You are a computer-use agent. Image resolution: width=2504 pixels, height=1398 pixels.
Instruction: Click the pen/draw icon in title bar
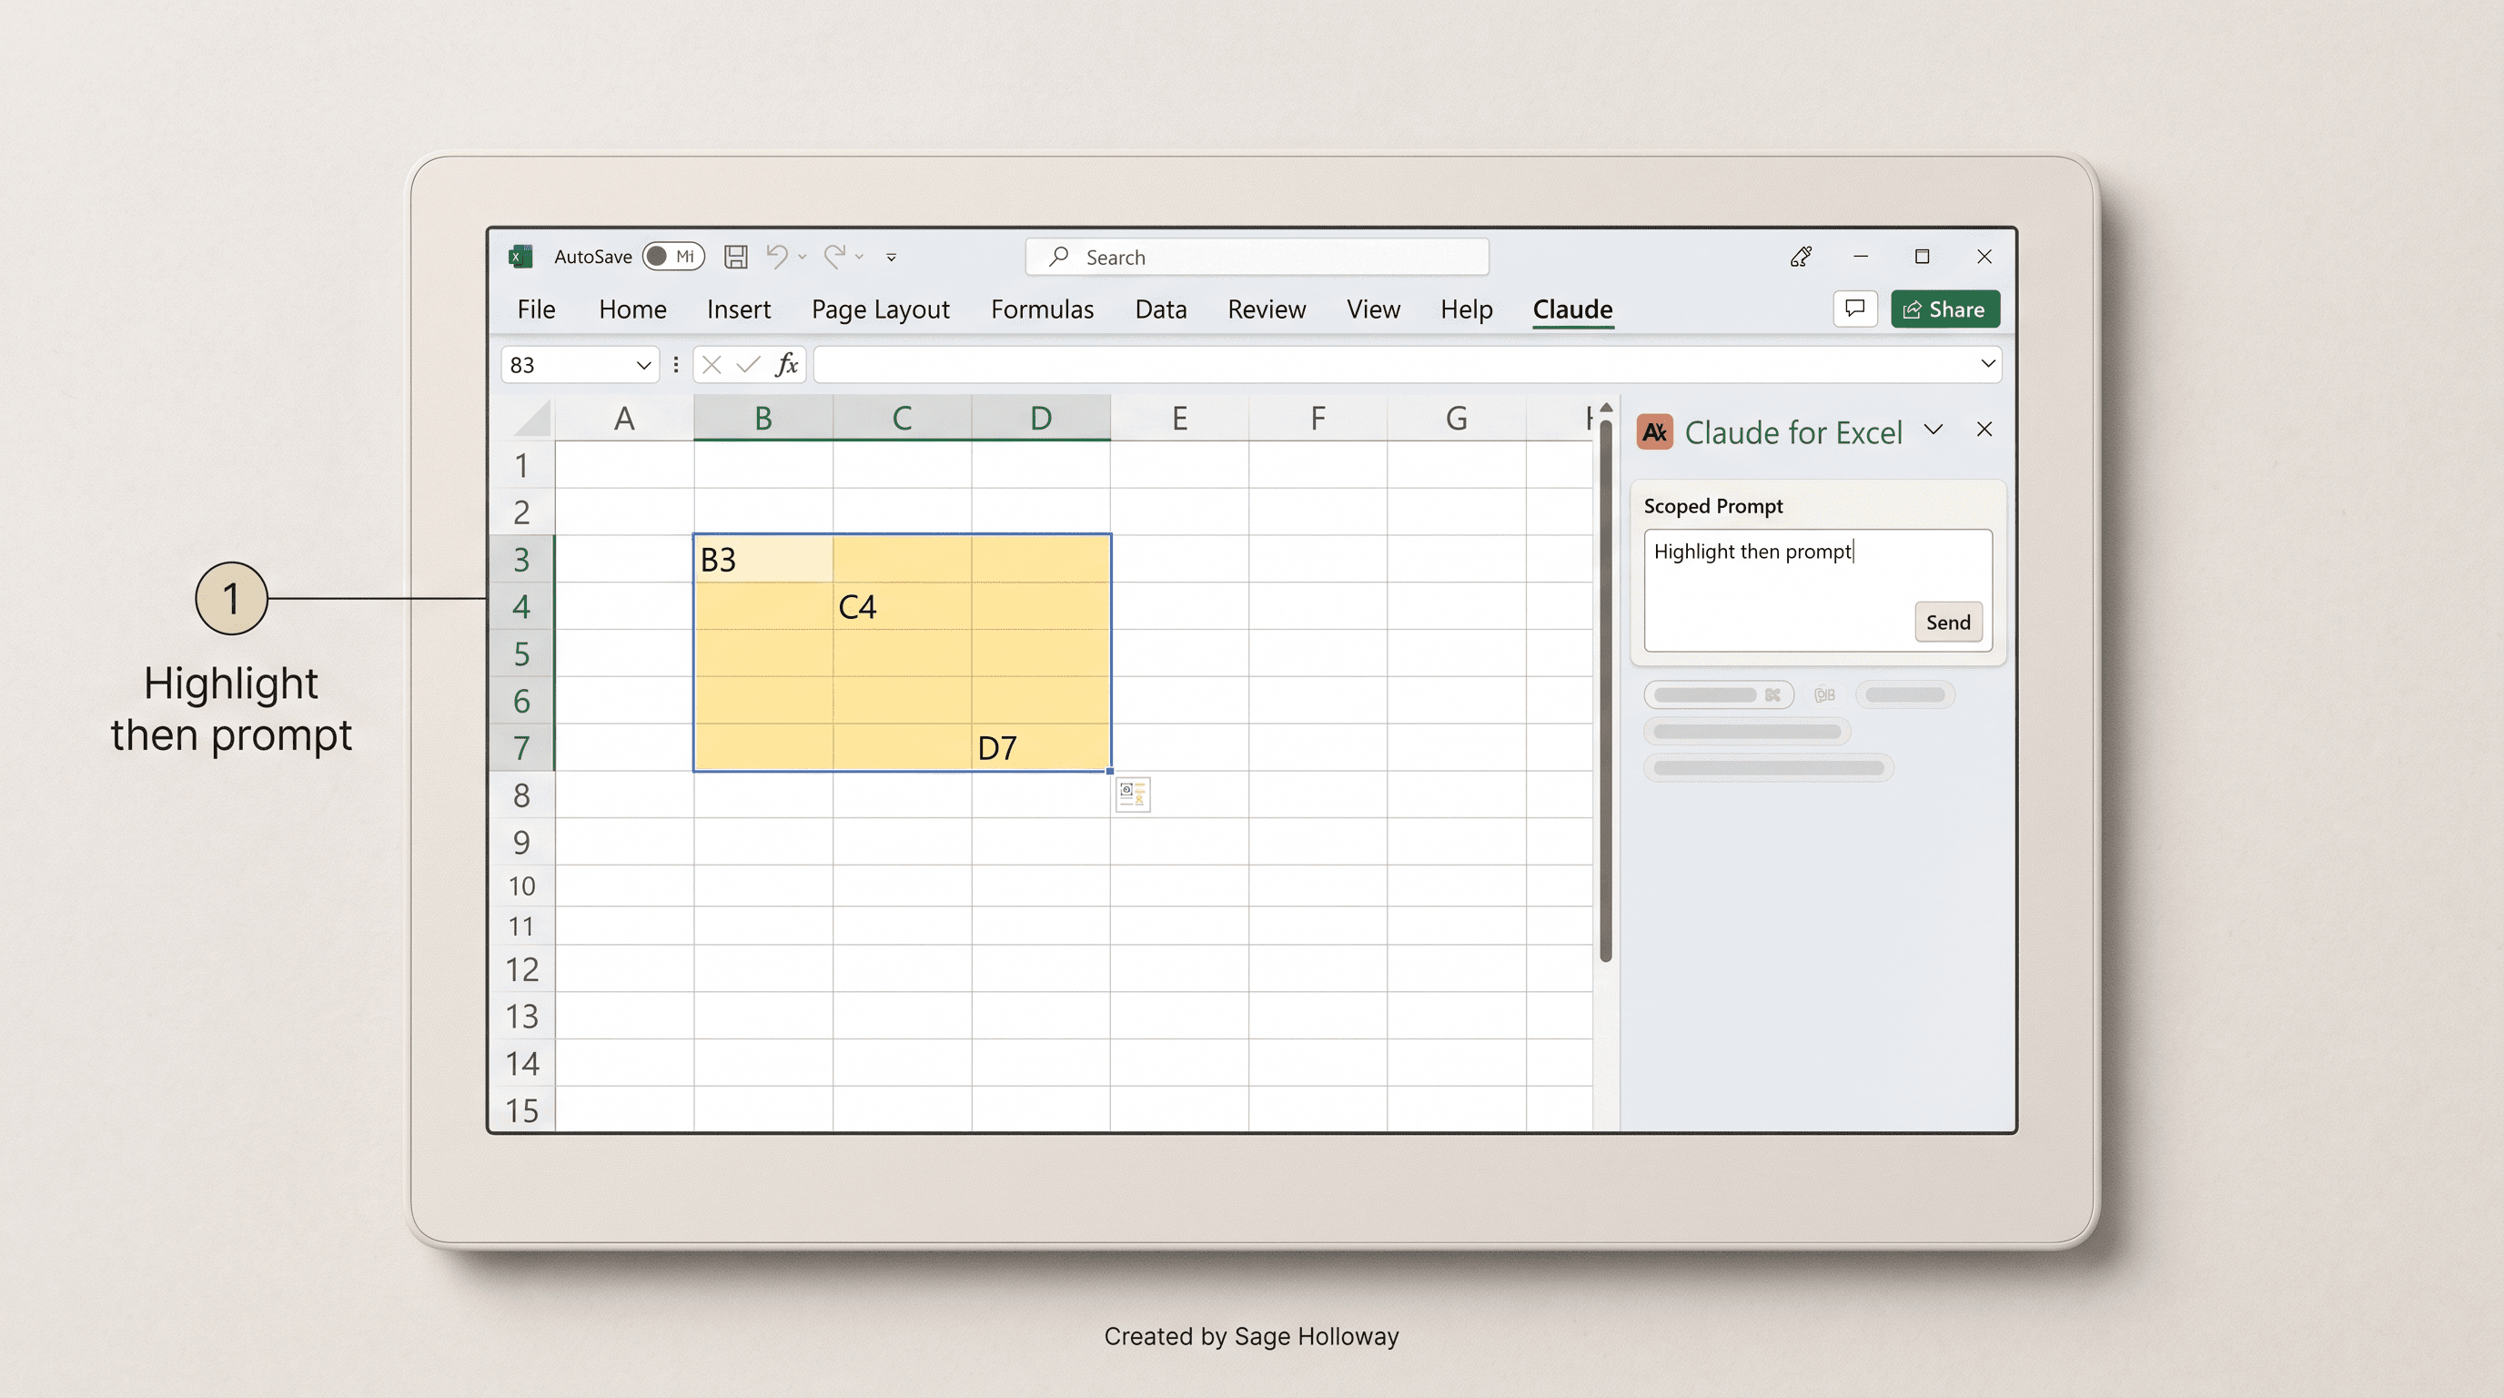[1801, 257]
